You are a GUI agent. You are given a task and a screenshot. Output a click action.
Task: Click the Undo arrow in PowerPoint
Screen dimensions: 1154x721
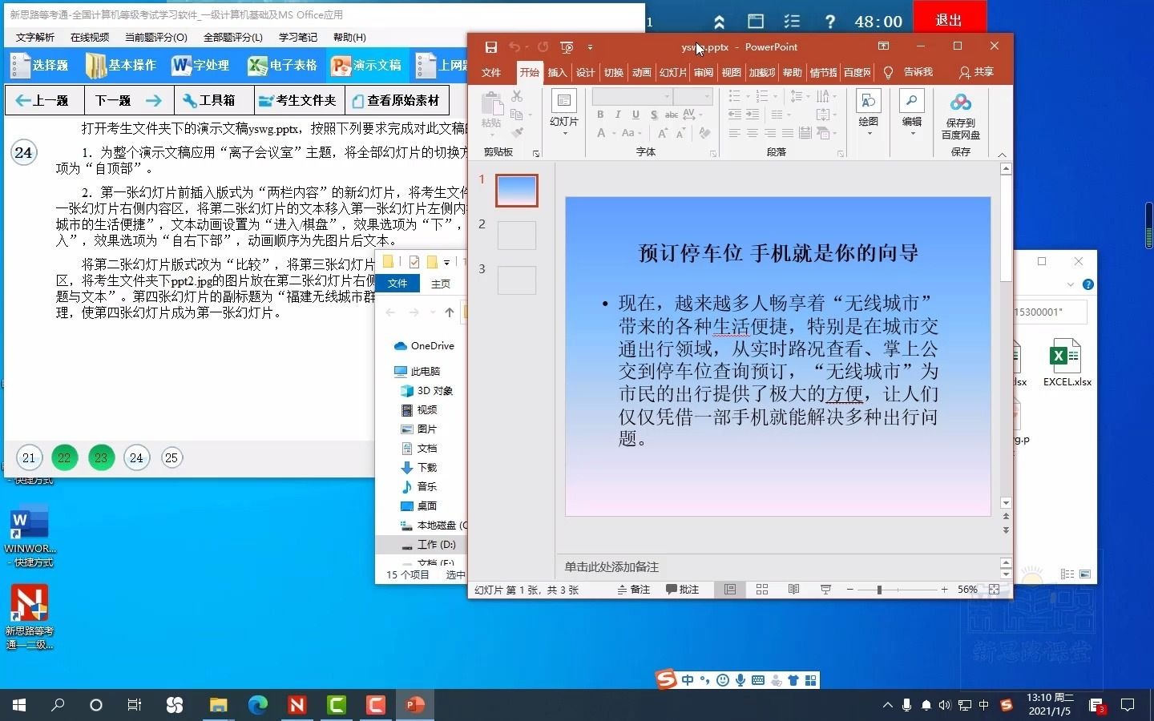click(x=517, y=47)
